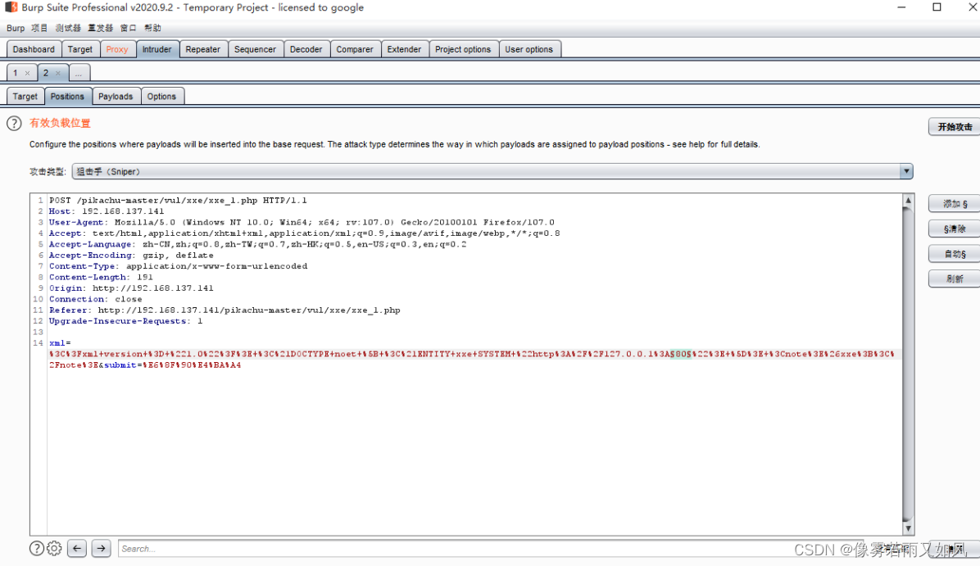Screen dimensions: 980x566
Task: Switch to the Intruder Target sub-tab
Action: tap(25, 96)
